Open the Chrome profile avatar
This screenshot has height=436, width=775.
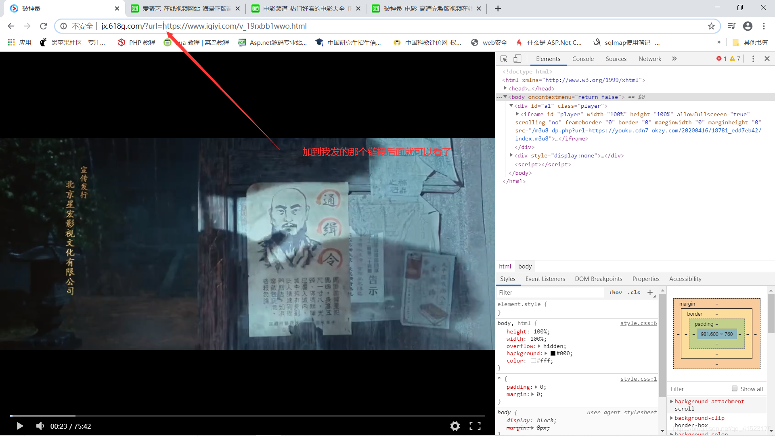(748, 26)
